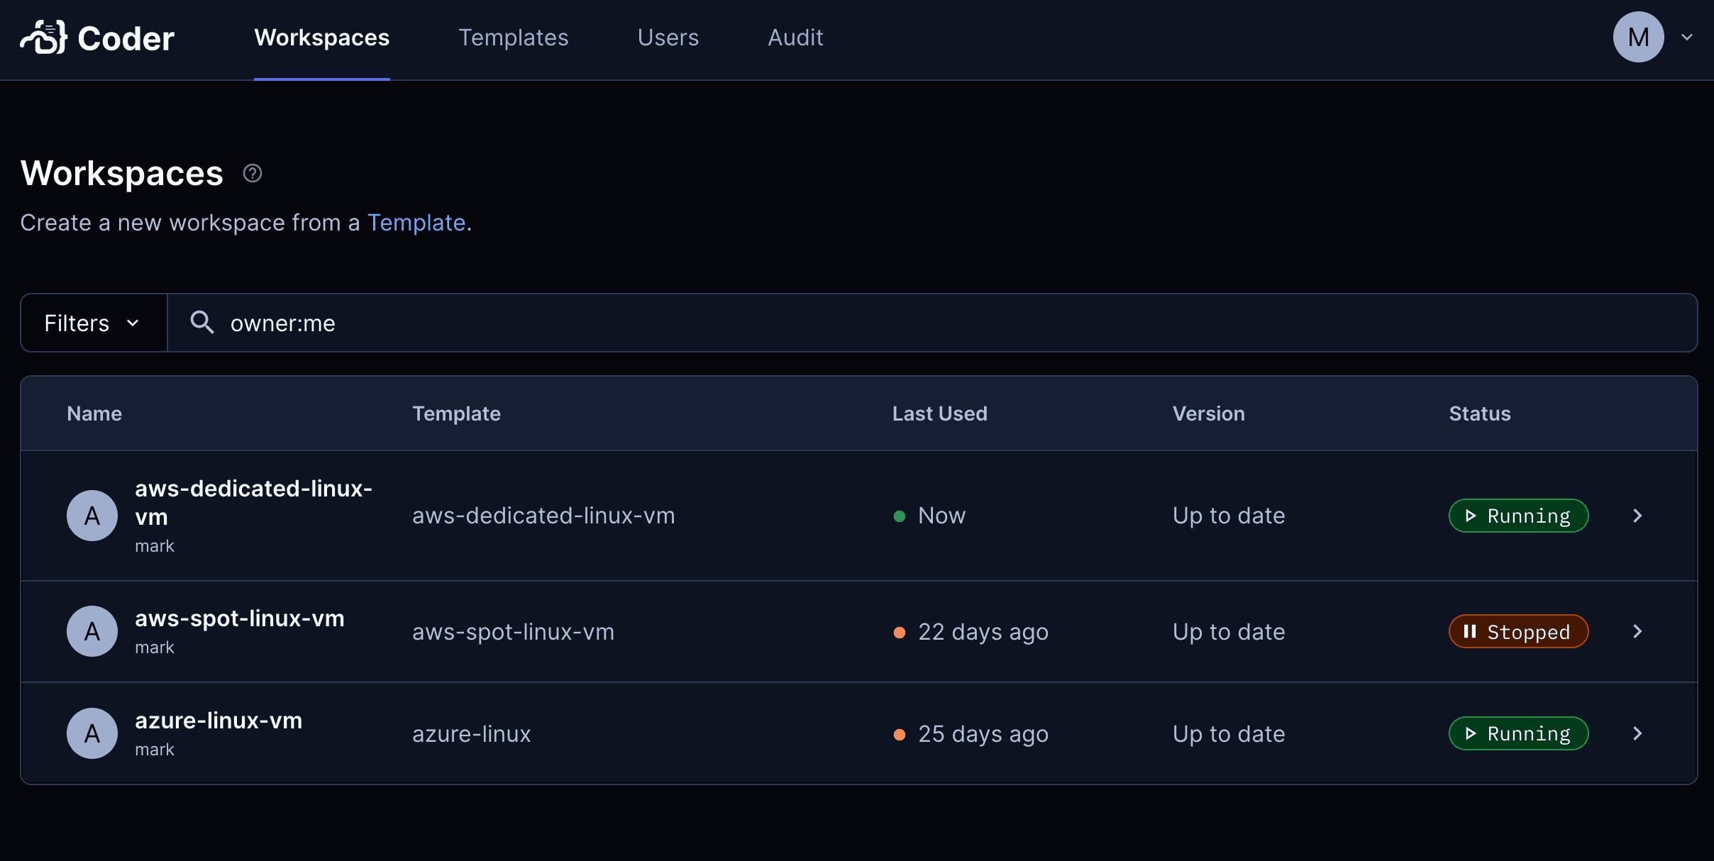Click Up to date for aws-spot-linux-vm
Image resolution: width=1714 pixels, height=861 pixels.
[1229, 632]
